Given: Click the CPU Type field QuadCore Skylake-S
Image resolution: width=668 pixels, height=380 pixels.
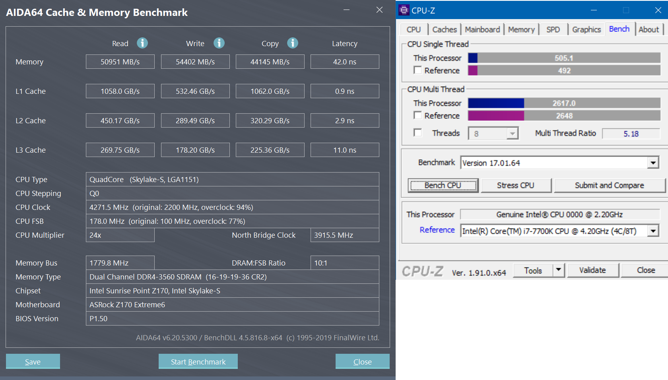Looking at the screenshot, I should click(233, 179).
